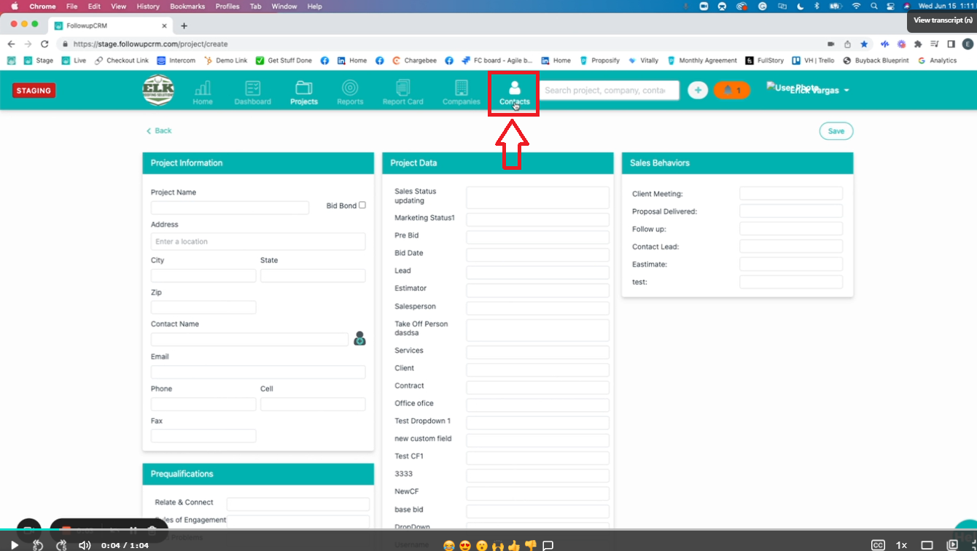Viewport: 977px width, 551px height.
Task: Open the Chrome profile avatar E
Action: tap(968, 44)
